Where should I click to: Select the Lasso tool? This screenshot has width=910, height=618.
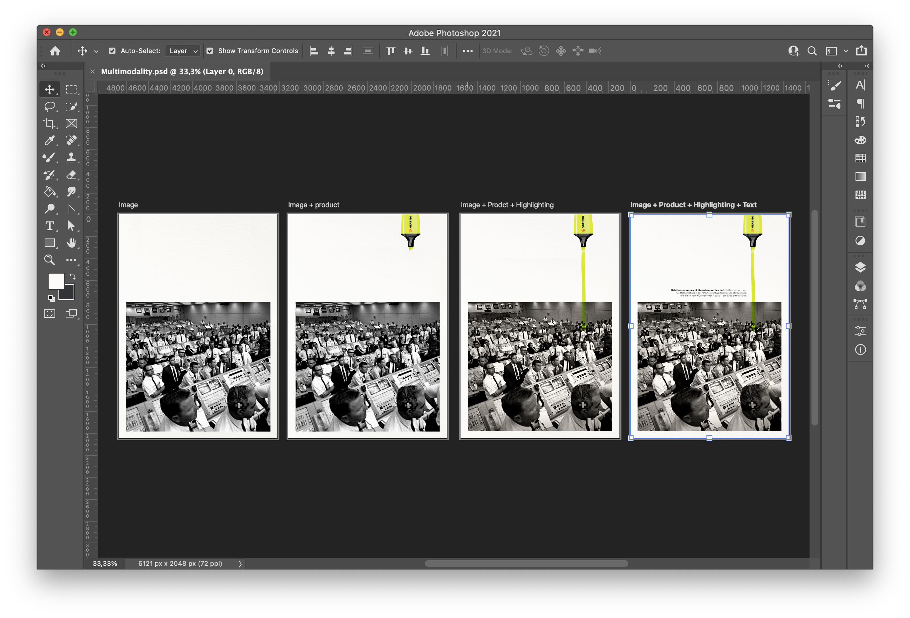(x=50, y=106)
